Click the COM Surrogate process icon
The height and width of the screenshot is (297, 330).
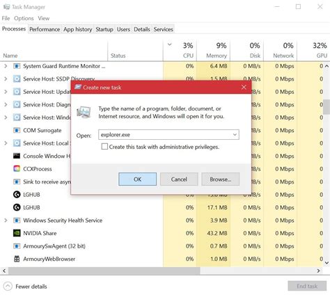[17, 130]
